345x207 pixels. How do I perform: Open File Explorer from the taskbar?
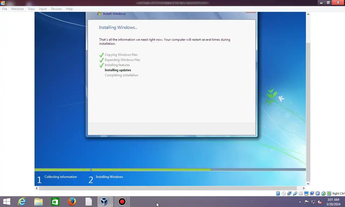tap(39, 202)
